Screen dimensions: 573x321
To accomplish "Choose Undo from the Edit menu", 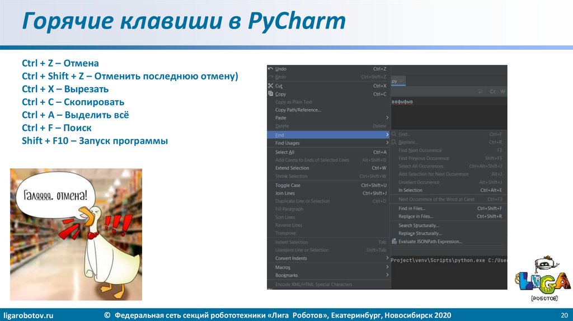I will (328, 69).
